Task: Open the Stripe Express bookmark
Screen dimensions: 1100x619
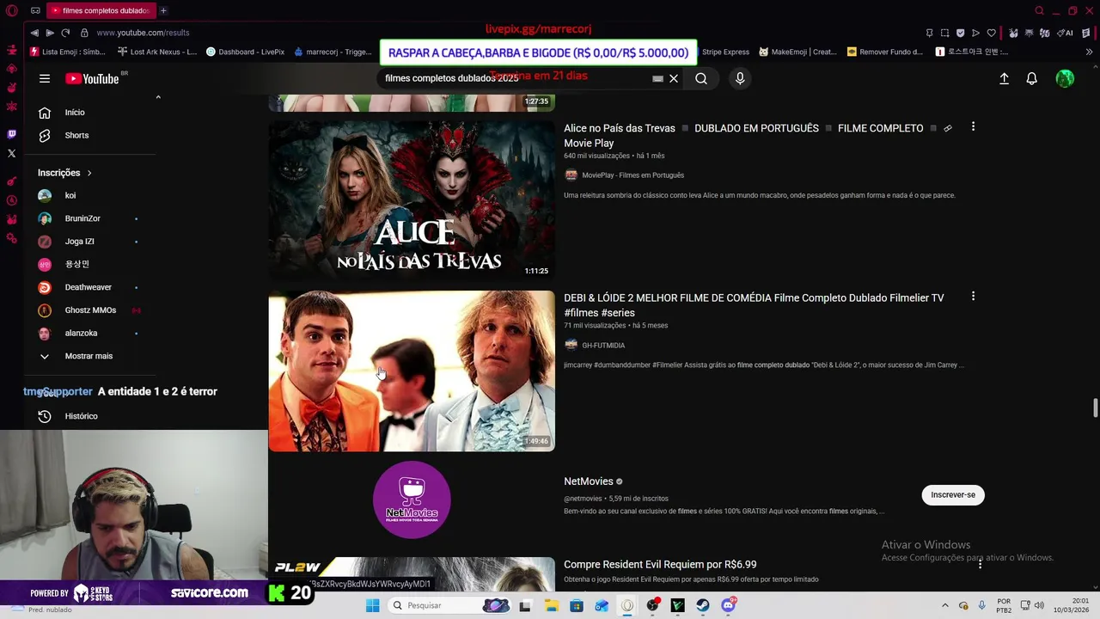Action: 725,52
